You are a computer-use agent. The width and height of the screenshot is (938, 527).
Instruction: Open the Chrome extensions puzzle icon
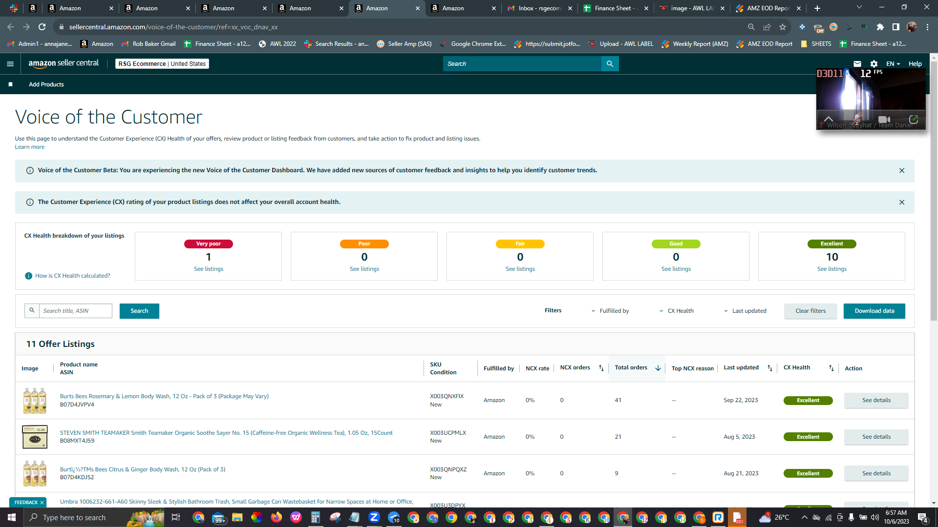[880, 27]
